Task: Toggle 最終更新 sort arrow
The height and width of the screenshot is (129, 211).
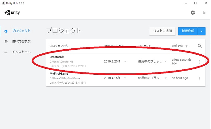Action: (186, 46)
